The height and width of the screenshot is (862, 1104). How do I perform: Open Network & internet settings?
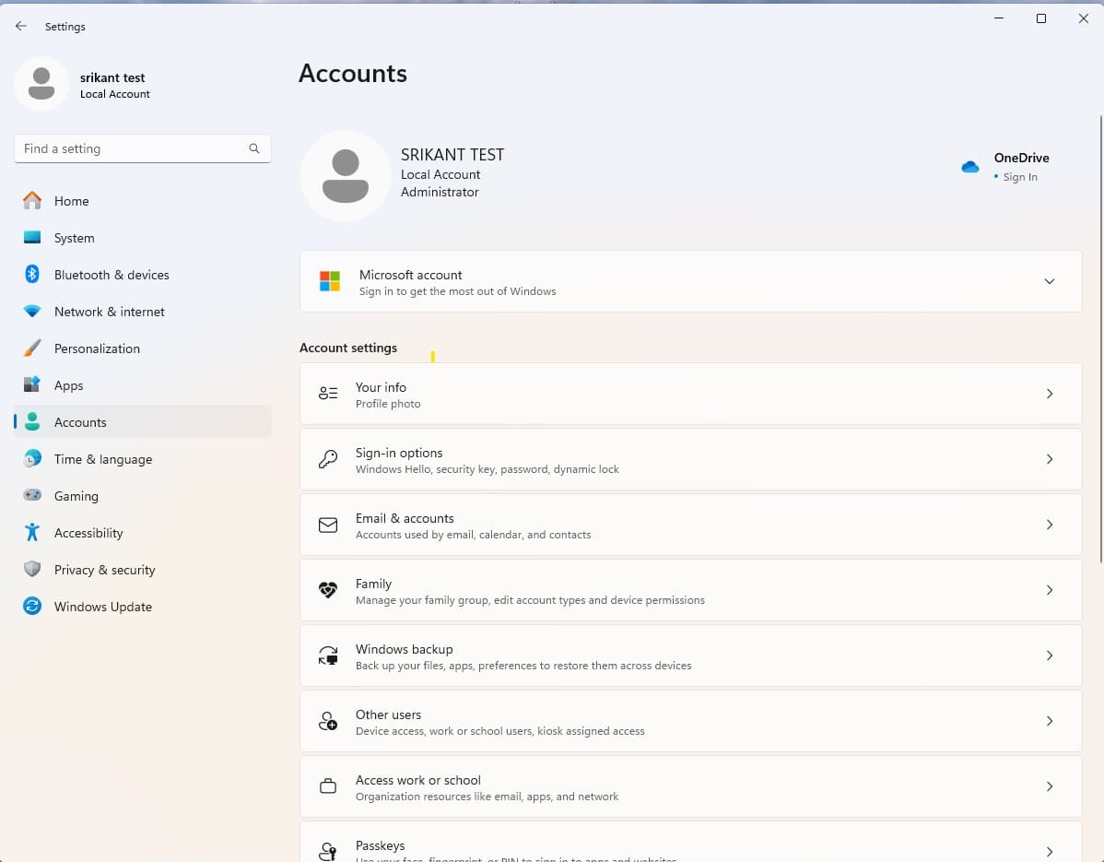tap(31, 311)
